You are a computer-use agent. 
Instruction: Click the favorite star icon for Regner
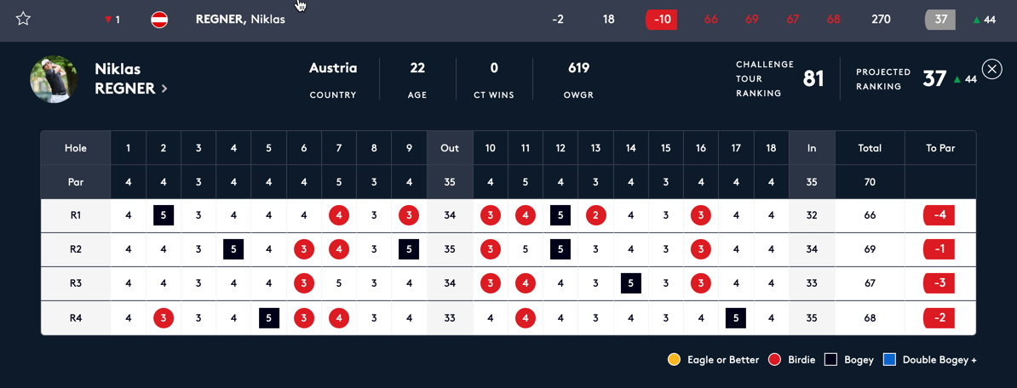coord(23,19)
